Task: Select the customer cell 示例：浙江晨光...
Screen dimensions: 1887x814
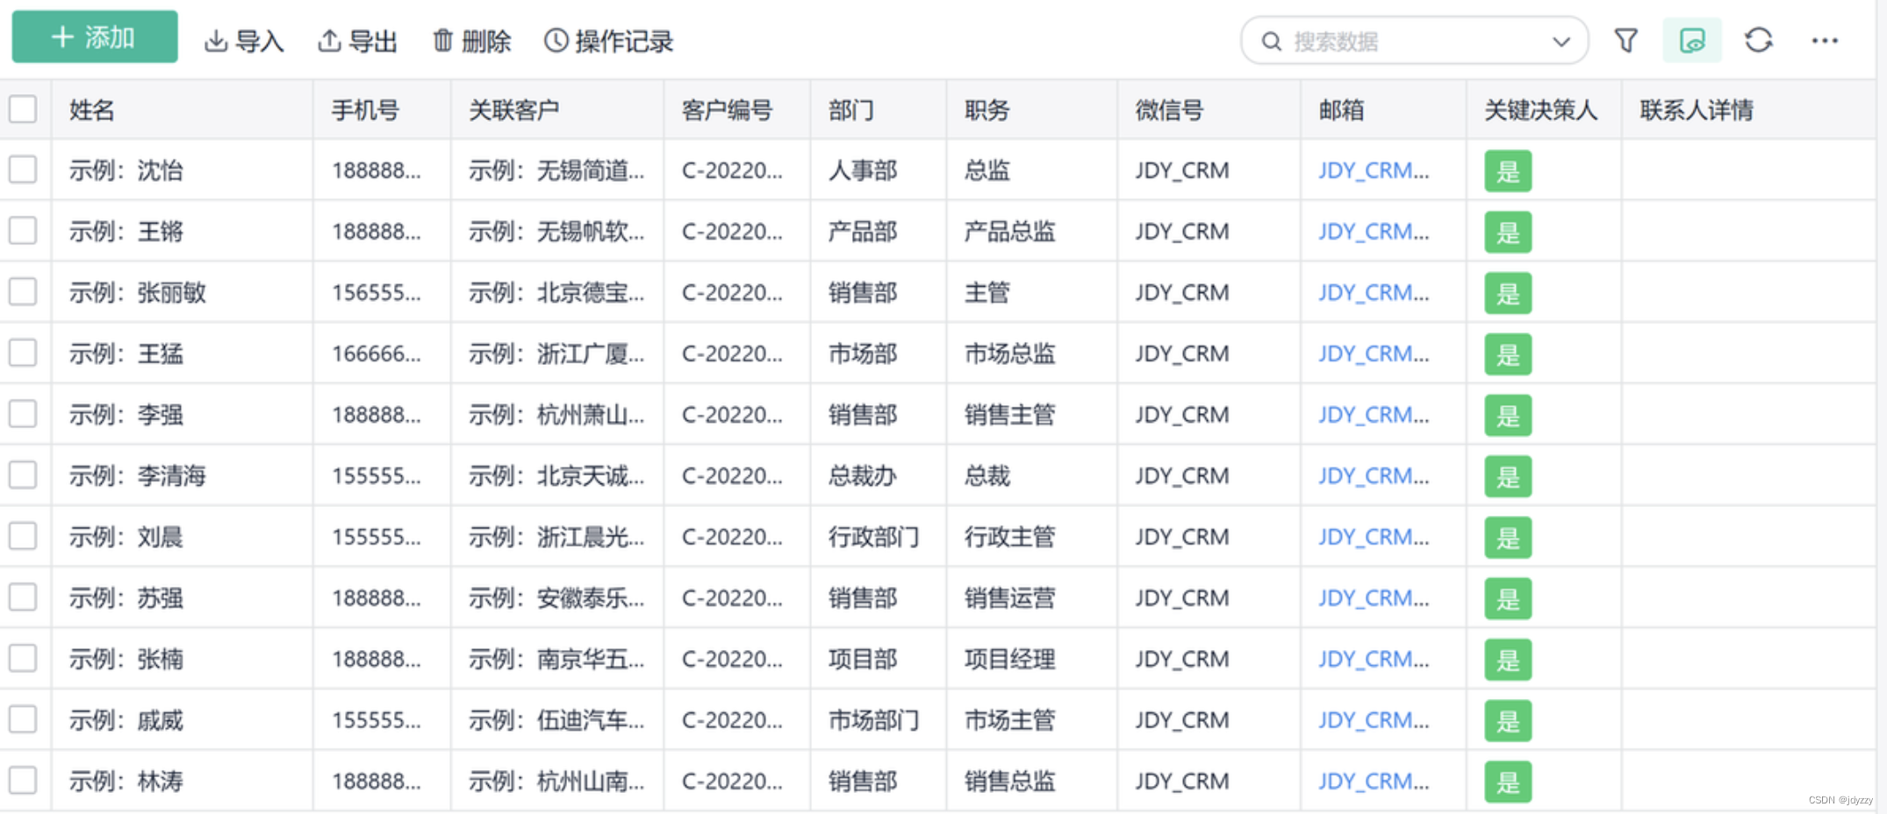Action: (x=556, y=537)
